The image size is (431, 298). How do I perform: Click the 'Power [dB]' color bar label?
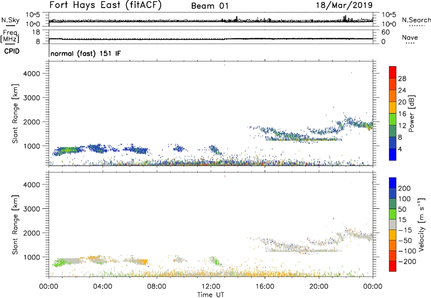click(411, 113)
